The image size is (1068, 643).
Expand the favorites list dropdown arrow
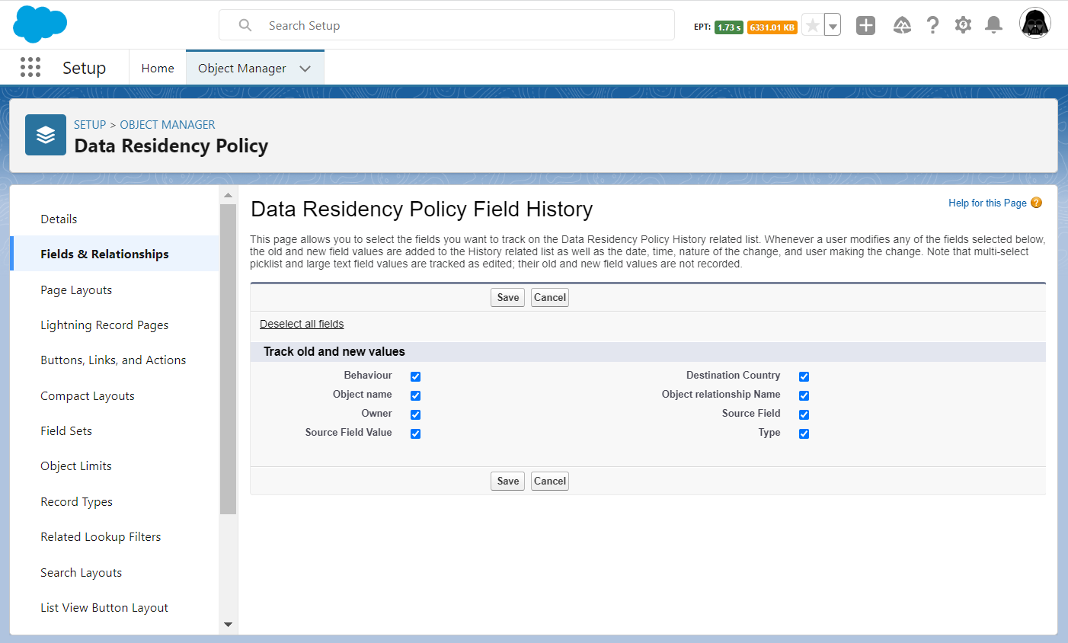(833, 26)
